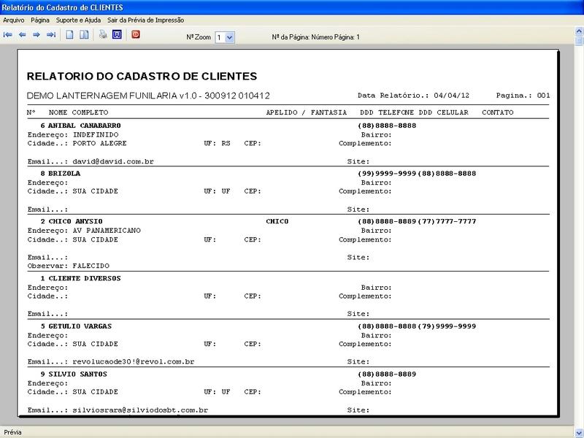Open the Nº Zoom dropdown

230,37
